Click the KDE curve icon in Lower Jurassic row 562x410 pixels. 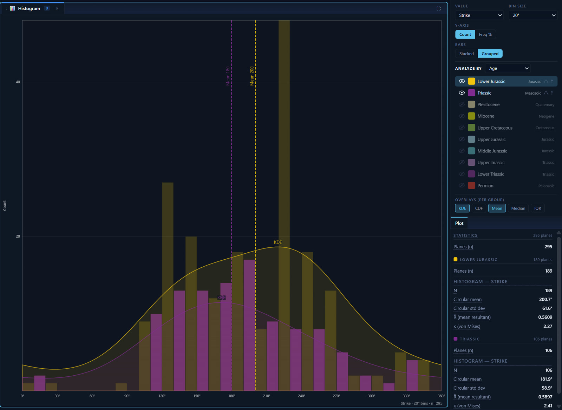click(x=546, y=81)
